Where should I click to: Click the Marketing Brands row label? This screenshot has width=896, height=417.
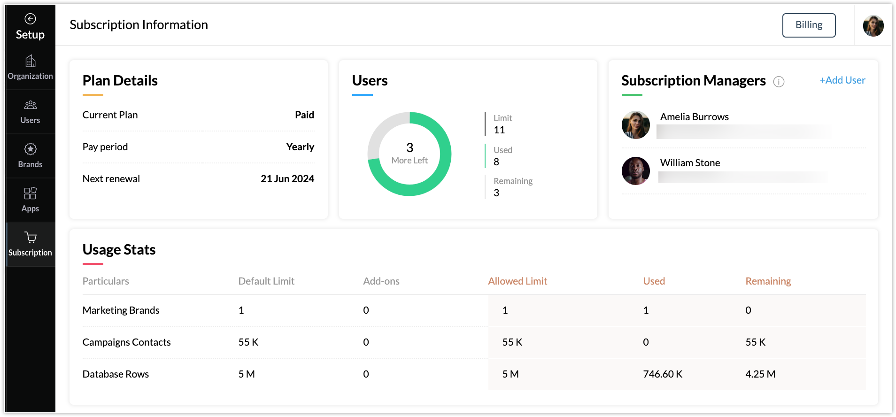pyautogui.click(x=121, y=310)
